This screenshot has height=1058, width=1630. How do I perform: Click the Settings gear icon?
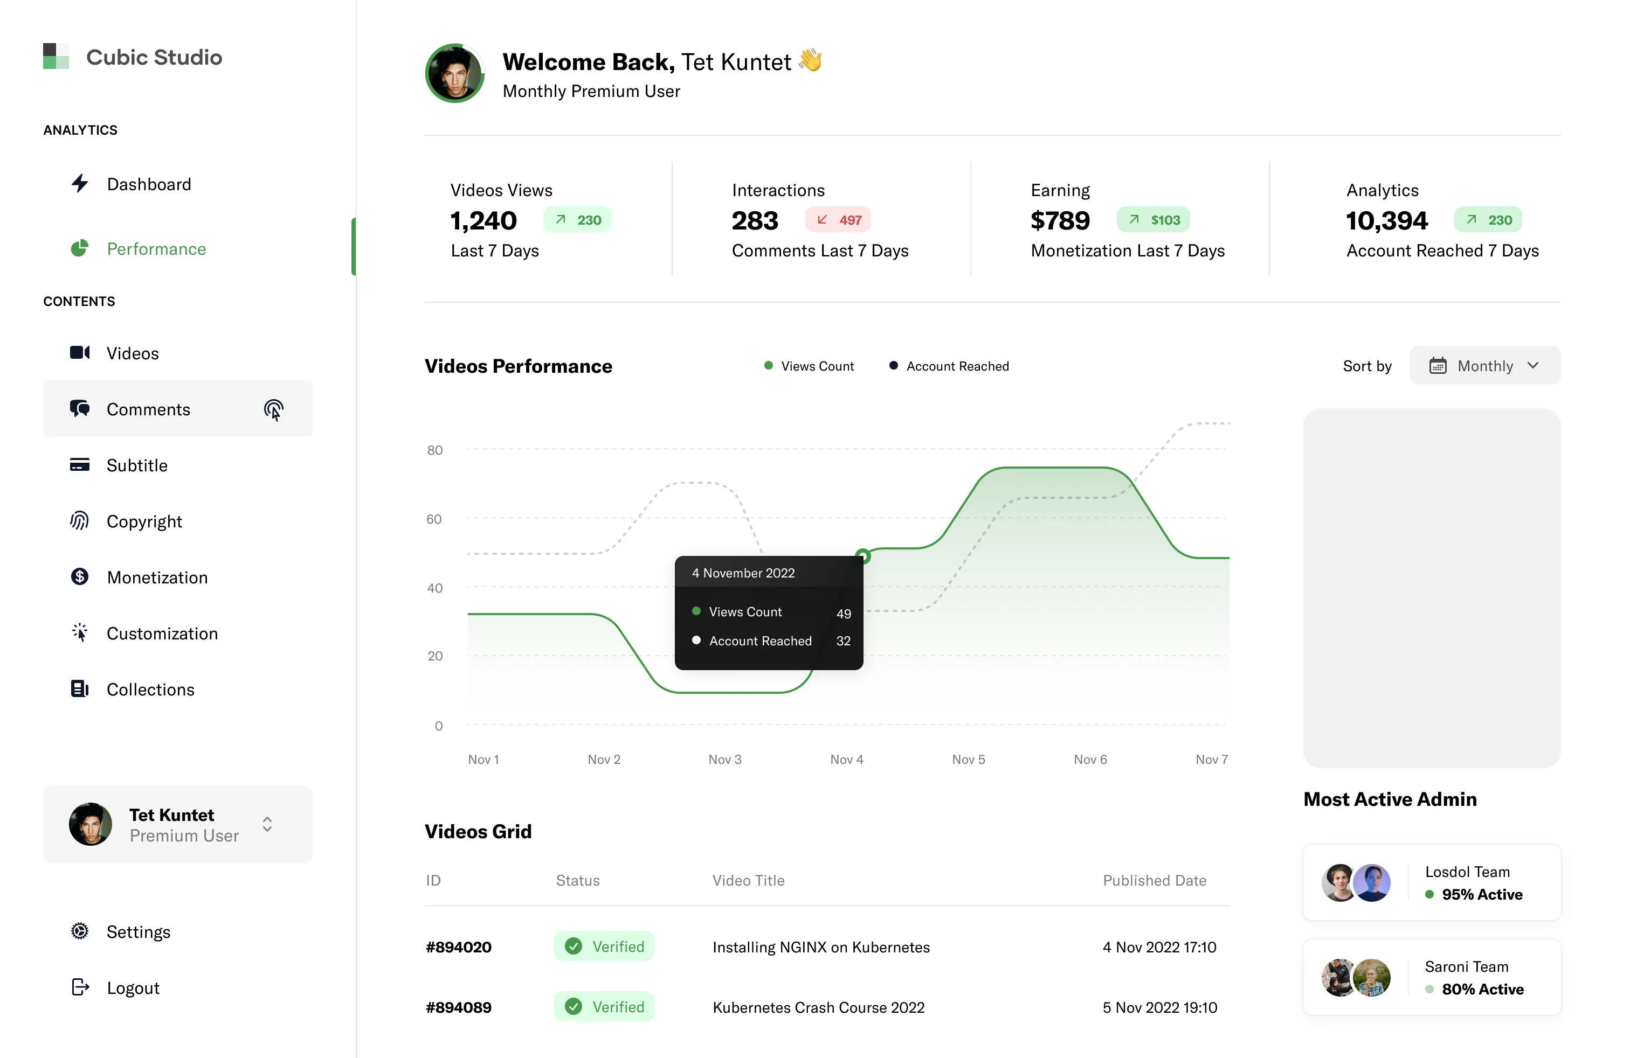(79, 931)
